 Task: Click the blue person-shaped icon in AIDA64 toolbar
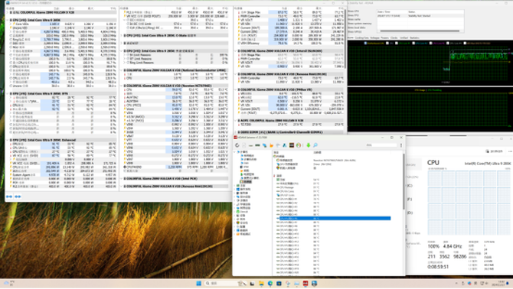point(285,145)
